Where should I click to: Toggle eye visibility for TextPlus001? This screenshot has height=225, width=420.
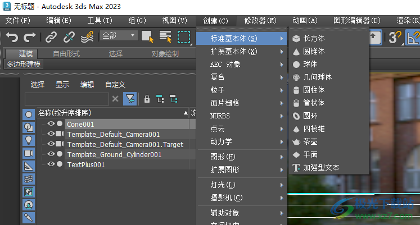tap(51, 164)
